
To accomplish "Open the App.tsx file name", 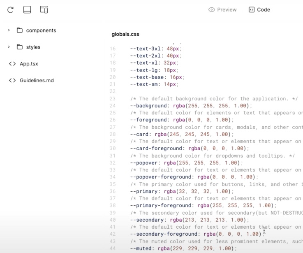I will click(x=29, y=64).
